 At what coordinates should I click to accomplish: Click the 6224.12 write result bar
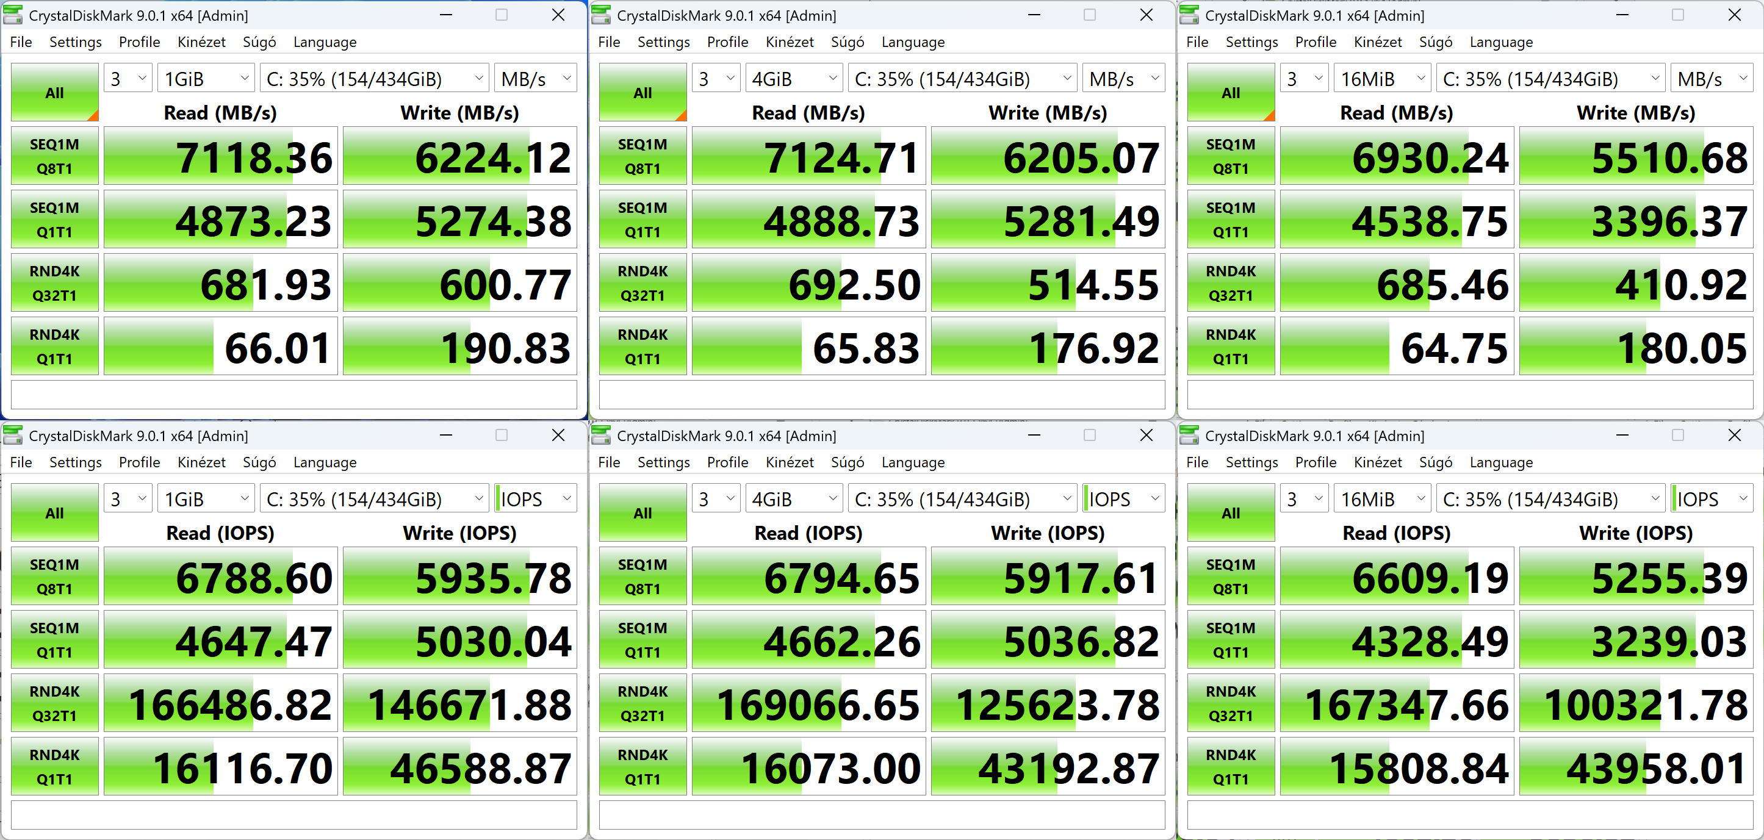pos(459,156)
